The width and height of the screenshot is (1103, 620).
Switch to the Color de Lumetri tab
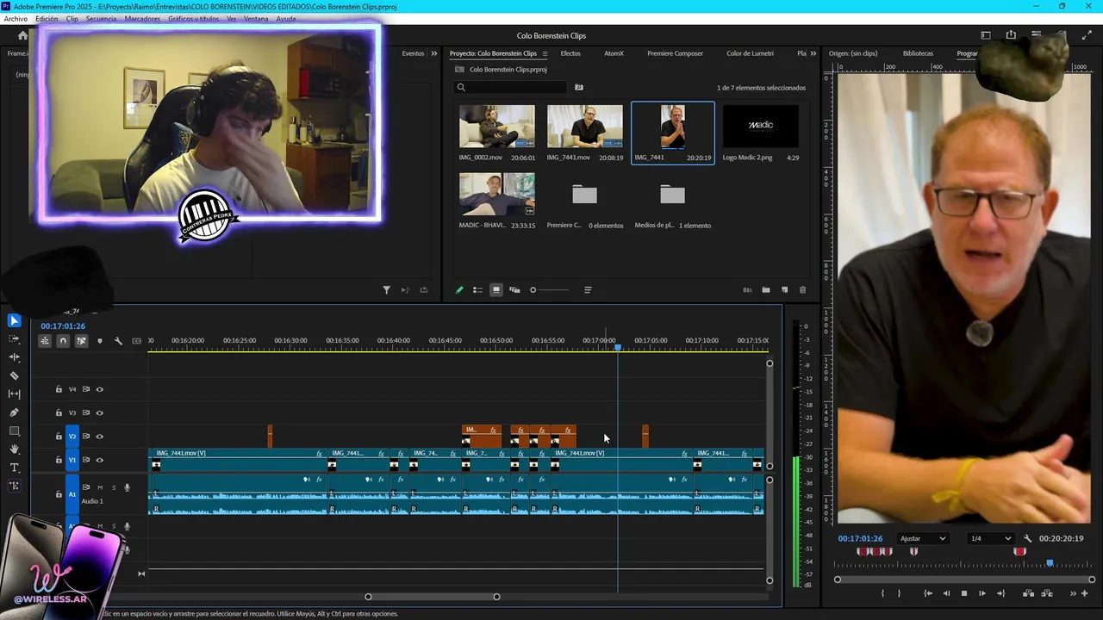click(x=750, y=53)
